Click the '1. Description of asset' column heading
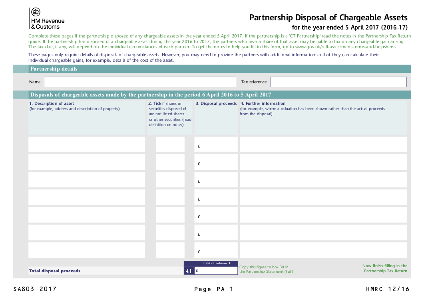Viewport: 424px width, 299px height. 52,103
